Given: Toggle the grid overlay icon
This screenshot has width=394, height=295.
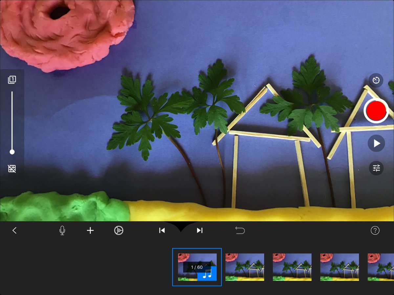Looking at the screenshot, I should (x=12, y=169).
